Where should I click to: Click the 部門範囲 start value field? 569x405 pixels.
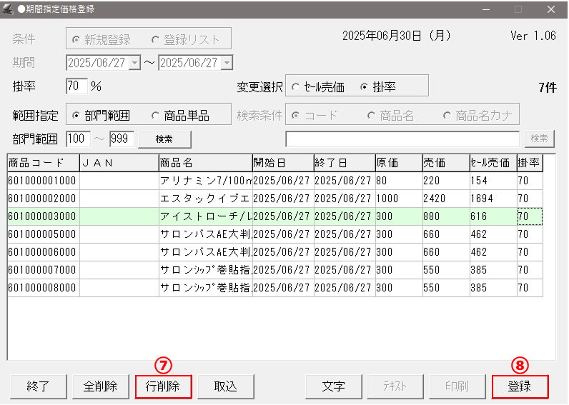[76, 139]
